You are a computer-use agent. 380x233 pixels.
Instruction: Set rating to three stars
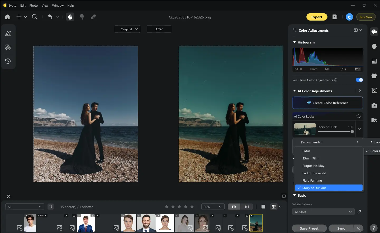(179, 207)
